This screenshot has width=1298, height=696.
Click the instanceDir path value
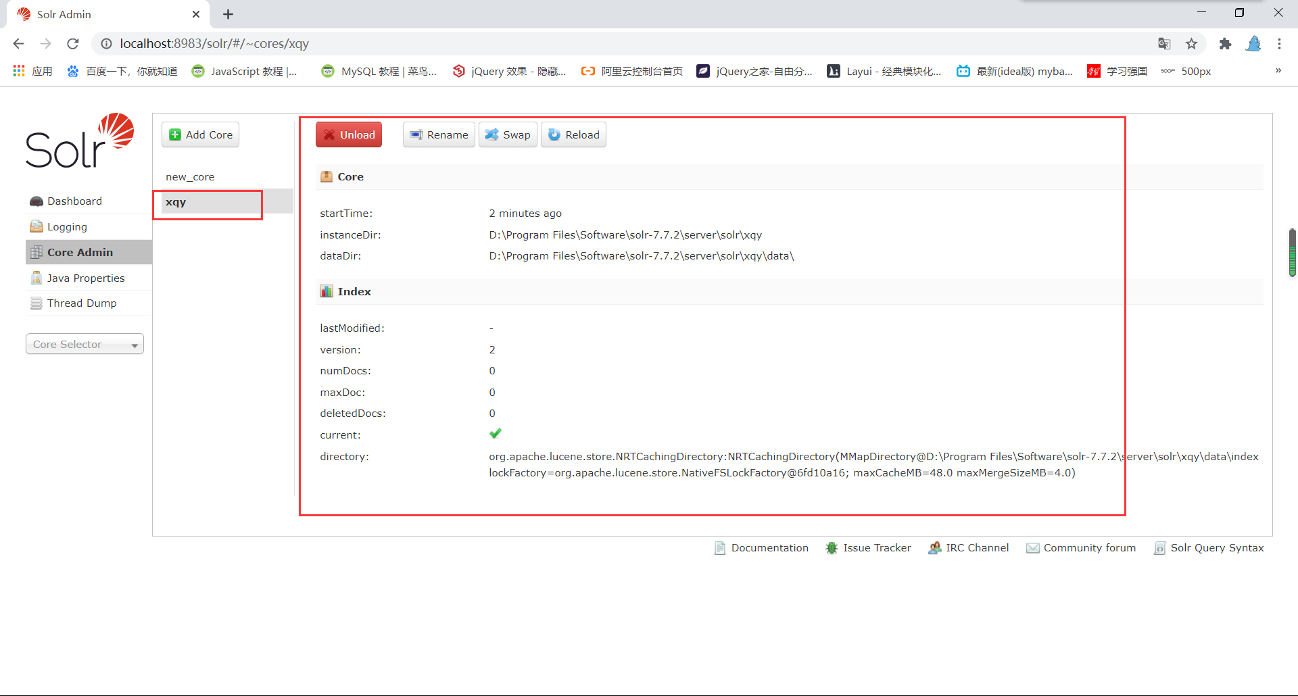click(625, 235)
